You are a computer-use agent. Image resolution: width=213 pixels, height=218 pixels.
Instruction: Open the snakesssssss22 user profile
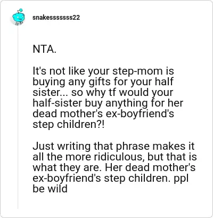(x=56, y=18)
